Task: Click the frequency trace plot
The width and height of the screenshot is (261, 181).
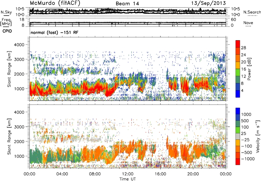Action: click(128, 22)
